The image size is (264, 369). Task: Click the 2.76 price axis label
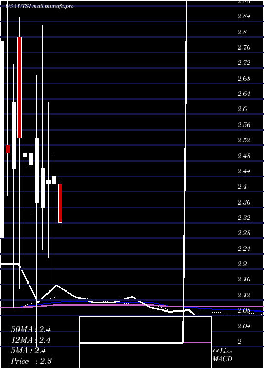pyautogui.click(x=244, y=47)
